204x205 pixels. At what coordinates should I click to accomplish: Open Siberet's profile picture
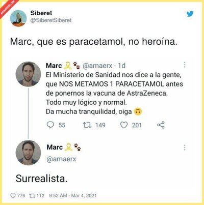click(x=18, y=18)
